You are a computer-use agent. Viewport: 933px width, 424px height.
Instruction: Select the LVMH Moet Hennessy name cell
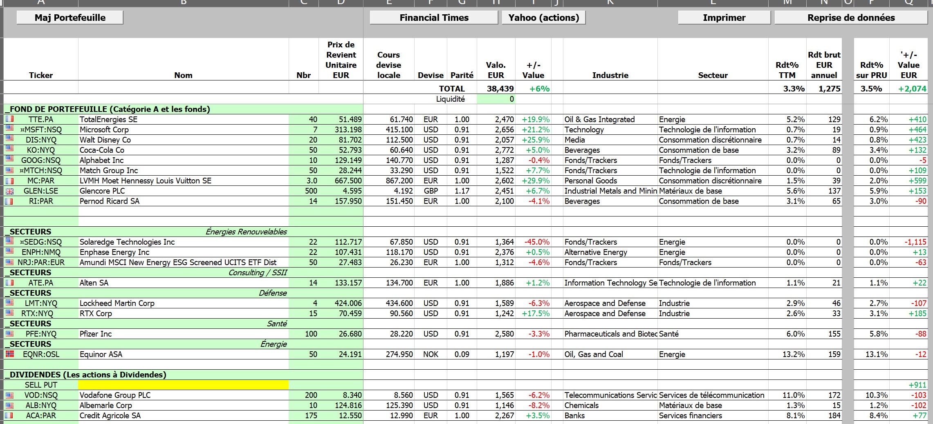coord(183,181)
